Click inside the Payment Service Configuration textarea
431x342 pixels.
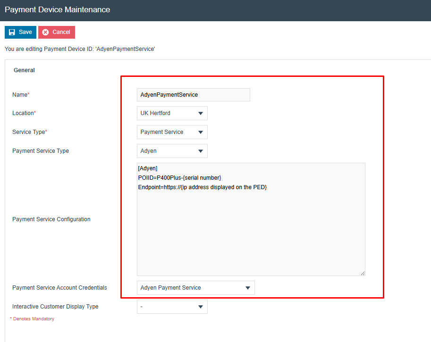(x=251, y=219)
